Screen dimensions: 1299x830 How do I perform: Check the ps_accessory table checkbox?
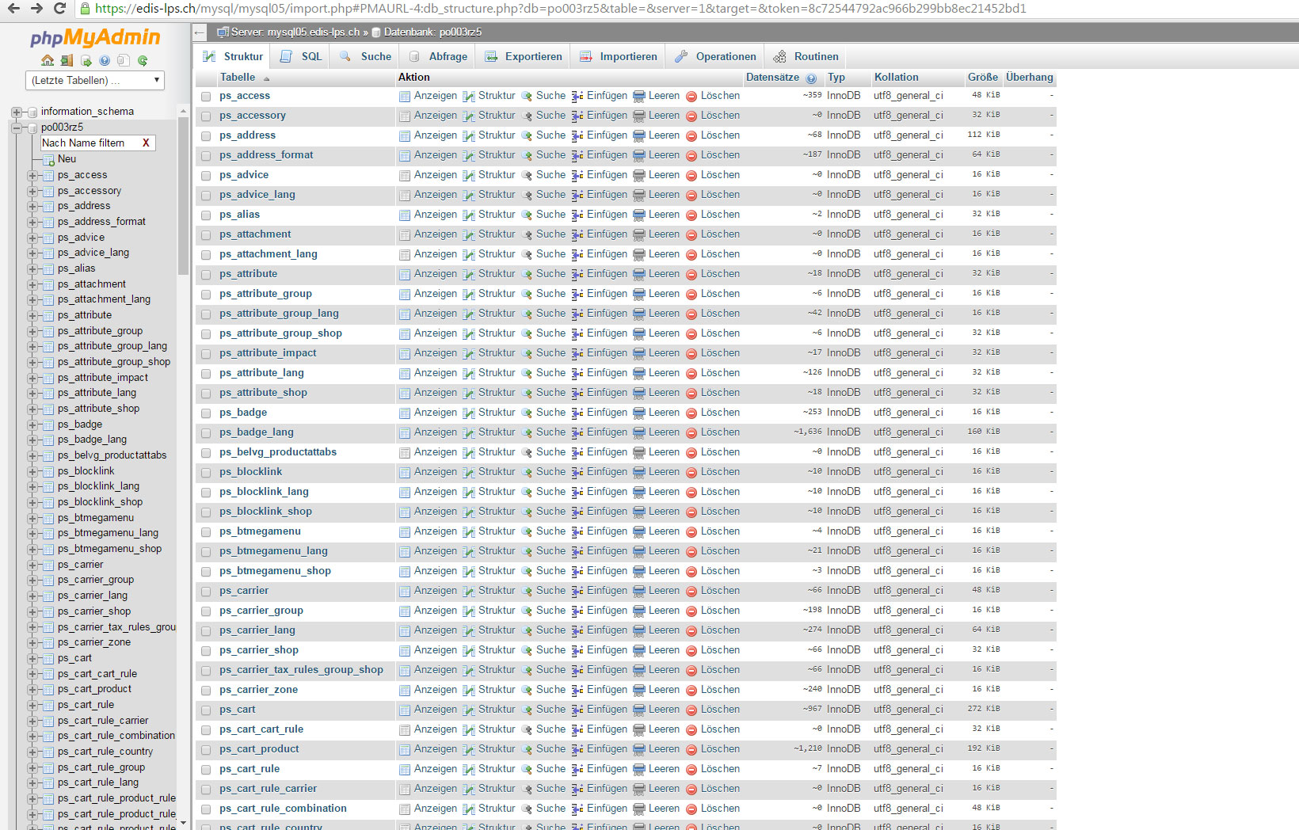(206, 116)
